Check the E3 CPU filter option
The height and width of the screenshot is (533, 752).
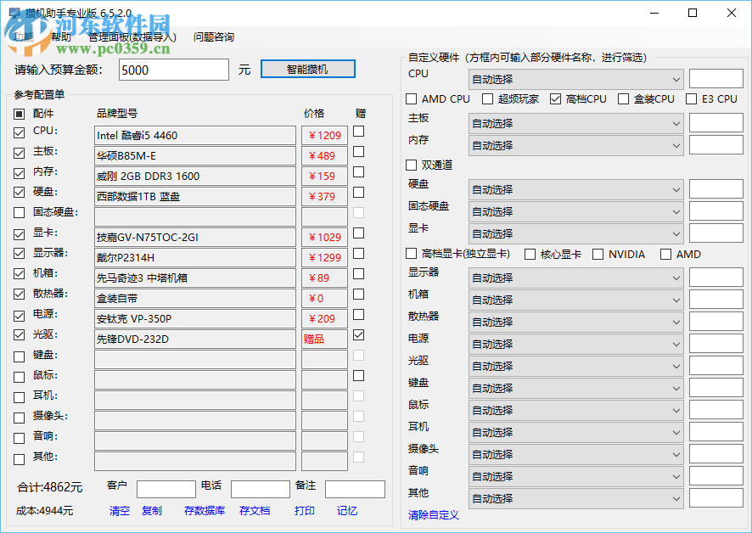[692, 98]
